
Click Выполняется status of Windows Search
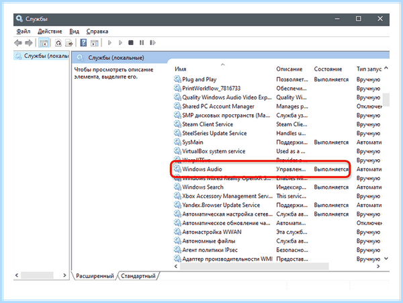(331, 187)
